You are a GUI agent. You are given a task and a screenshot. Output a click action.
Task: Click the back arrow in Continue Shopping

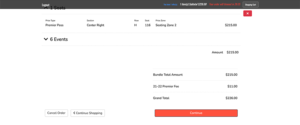click(x=74, y=113)
